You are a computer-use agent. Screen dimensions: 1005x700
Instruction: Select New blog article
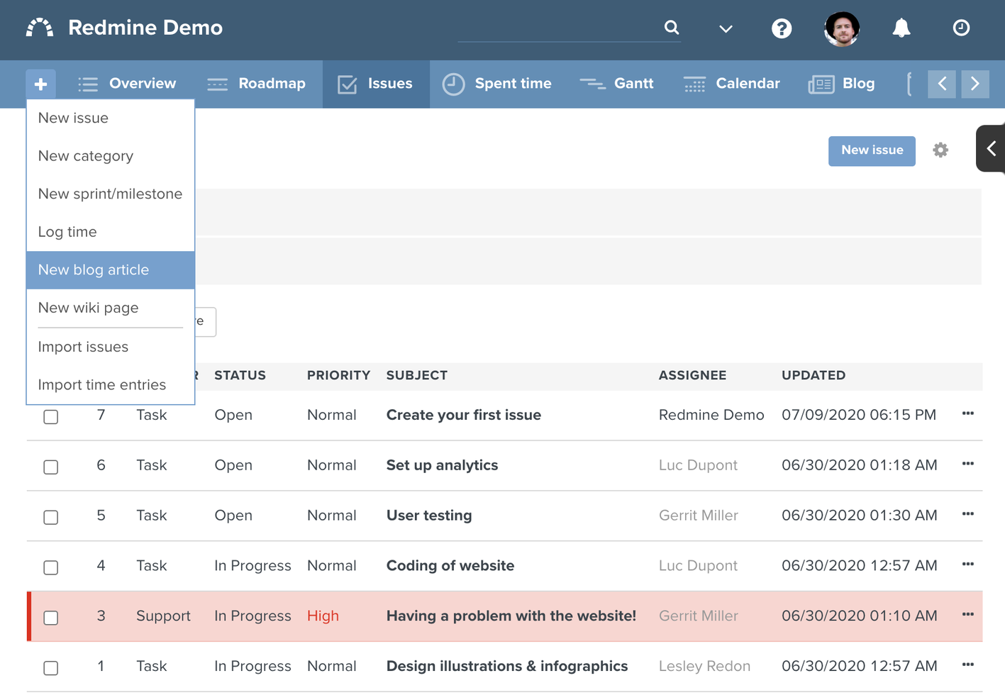click(111, 270)
